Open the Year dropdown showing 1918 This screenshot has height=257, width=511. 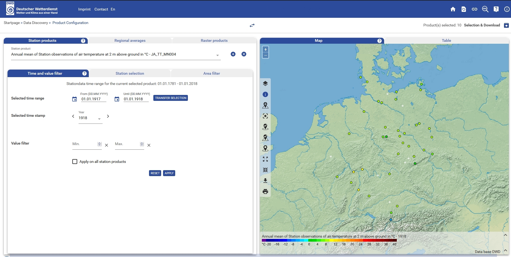coord(90,118)
